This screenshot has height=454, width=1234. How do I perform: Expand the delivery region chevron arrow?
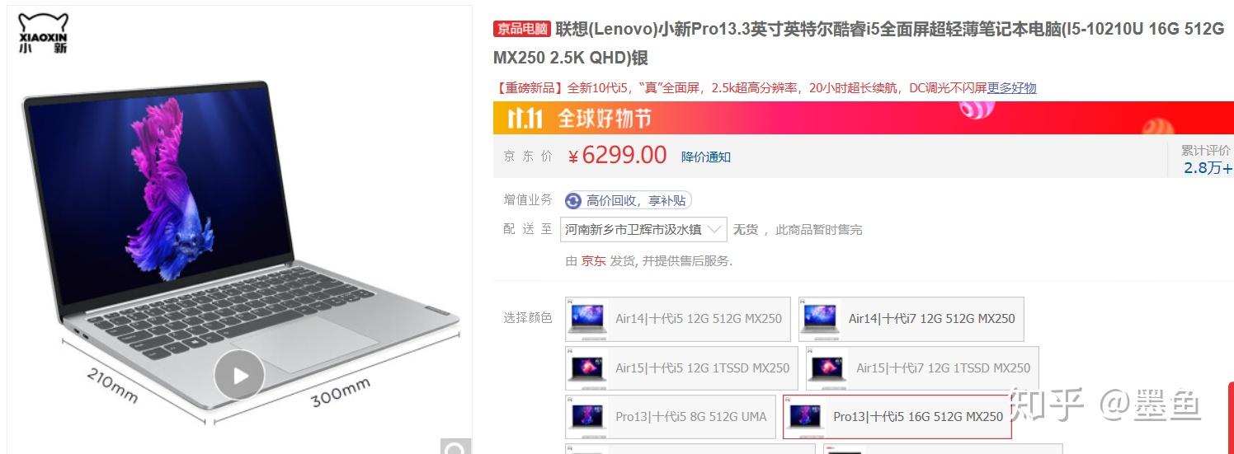click(x=714, y=229)
